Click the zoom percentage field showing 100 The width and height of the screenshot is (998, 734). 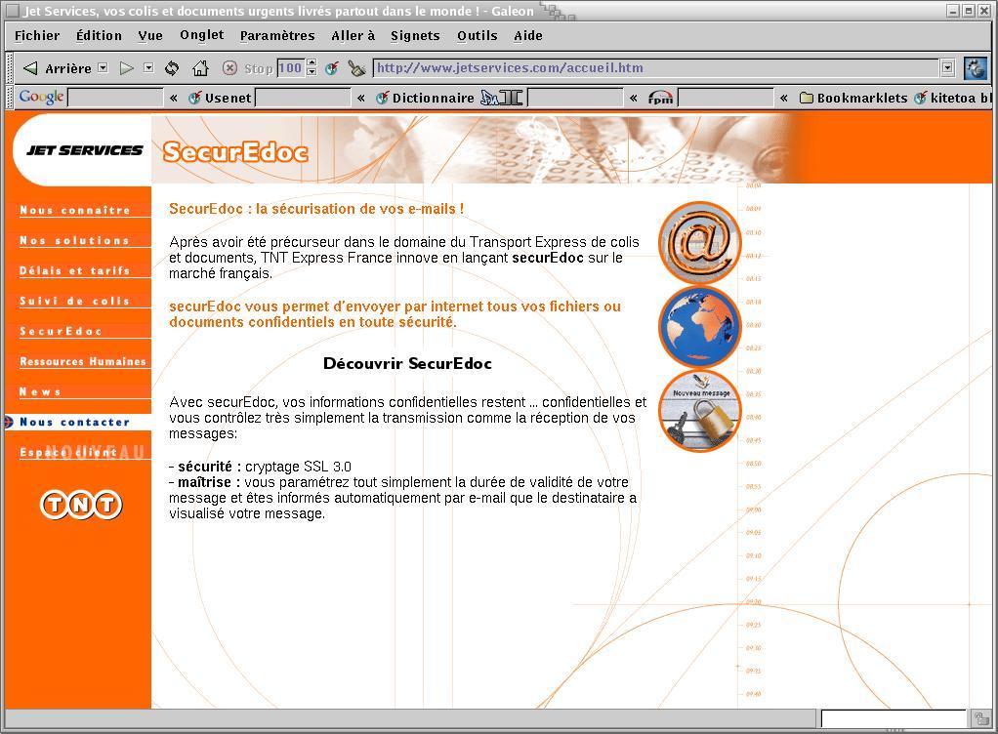click(x=291, y=68)
